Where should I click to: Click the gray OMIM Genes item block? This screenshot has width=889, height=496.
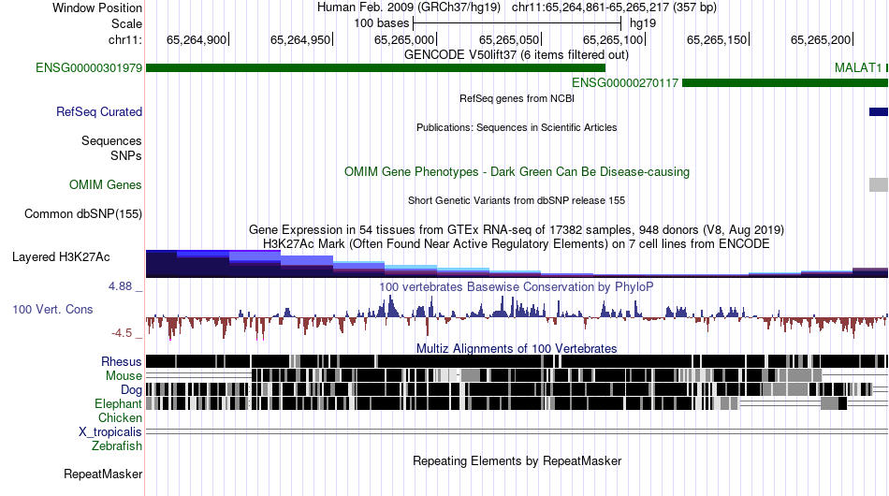pyautogui.click(x=878, y=184)
